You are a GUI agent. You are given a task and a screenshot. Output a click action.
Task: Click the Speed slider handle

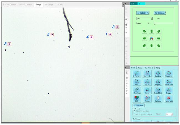click(155, 24)
